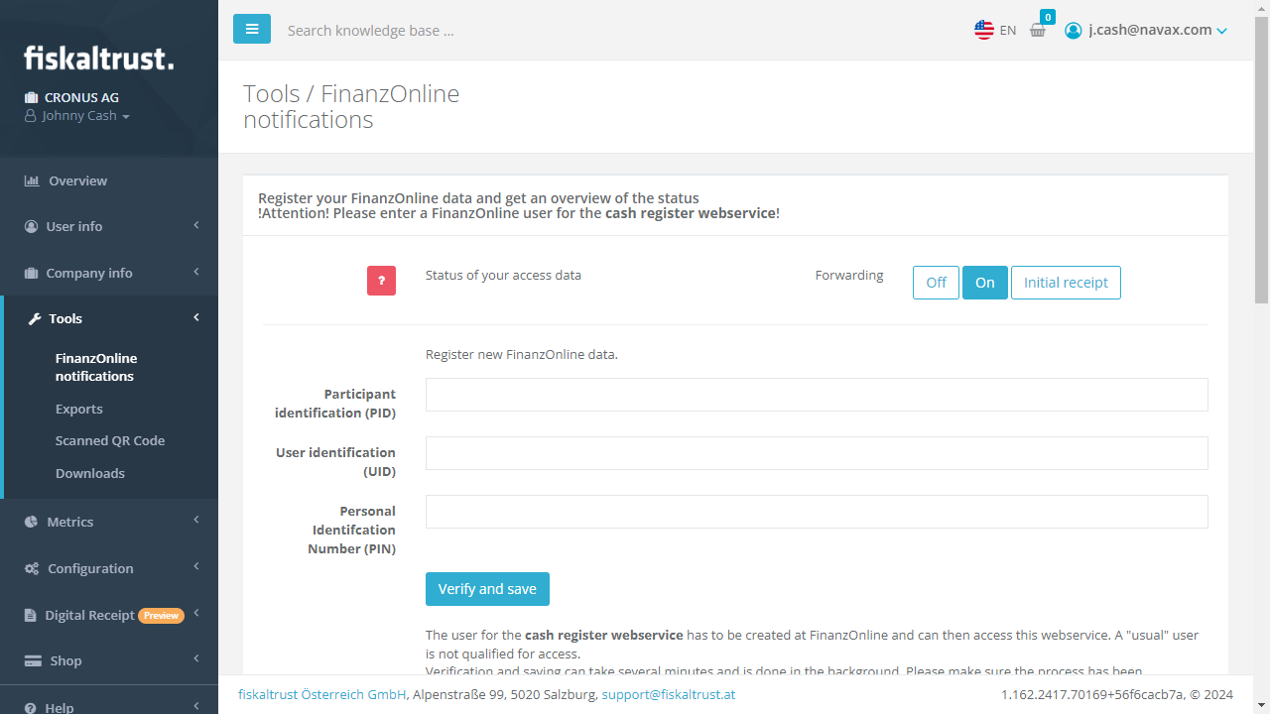Open the Johnny Cash user dropdown
This screenshot has width=1270, height=714.
(x=77, y=116)
